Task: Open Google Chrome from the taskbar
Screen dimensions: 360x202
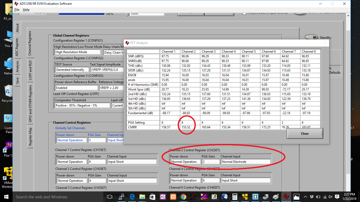Action: (183, 197)
